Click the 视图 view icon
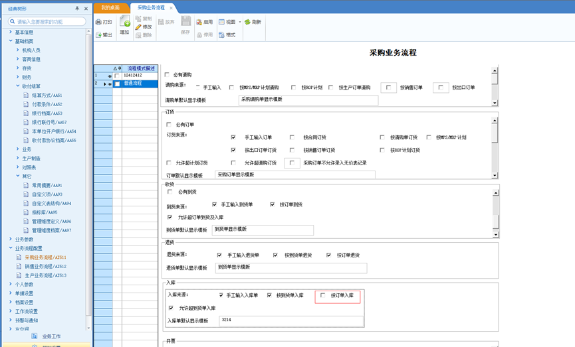 [221, 22]
